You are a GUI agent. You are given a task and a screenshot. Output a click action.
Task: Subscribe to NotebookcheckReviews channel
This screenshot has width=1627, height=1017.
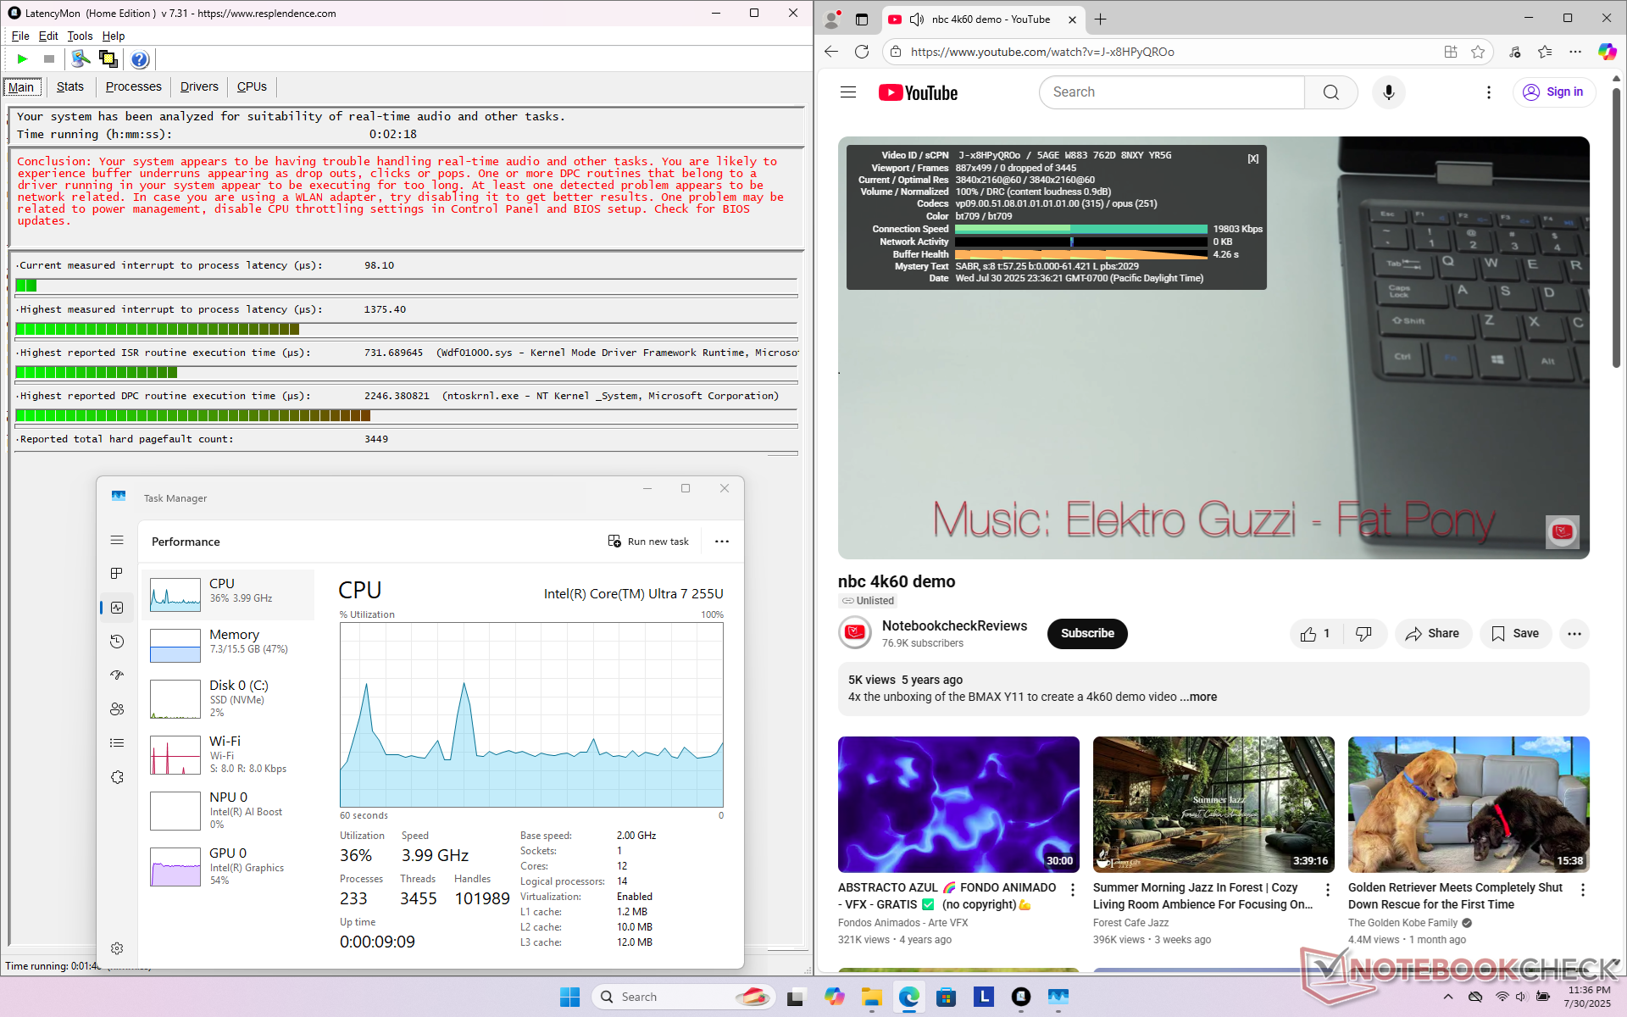click(x=1086, y=634)
